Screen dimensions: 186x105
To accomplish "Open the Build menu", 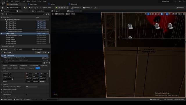I will point(28,1).
